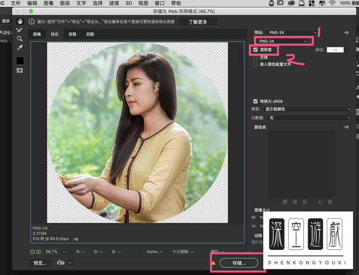Open the PNG-24 file format dropdown
Image resolution: width=359 pixels, height=275 pixels.
[x=284, y=41]
